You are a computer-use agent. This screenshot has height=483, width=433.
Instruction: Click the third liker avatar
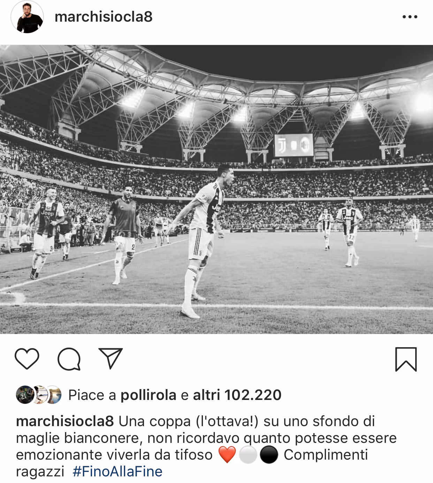pos(53,395)
